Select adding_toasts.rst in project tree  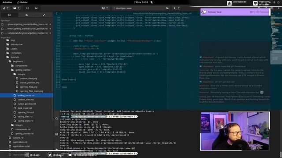coord(26,95)
